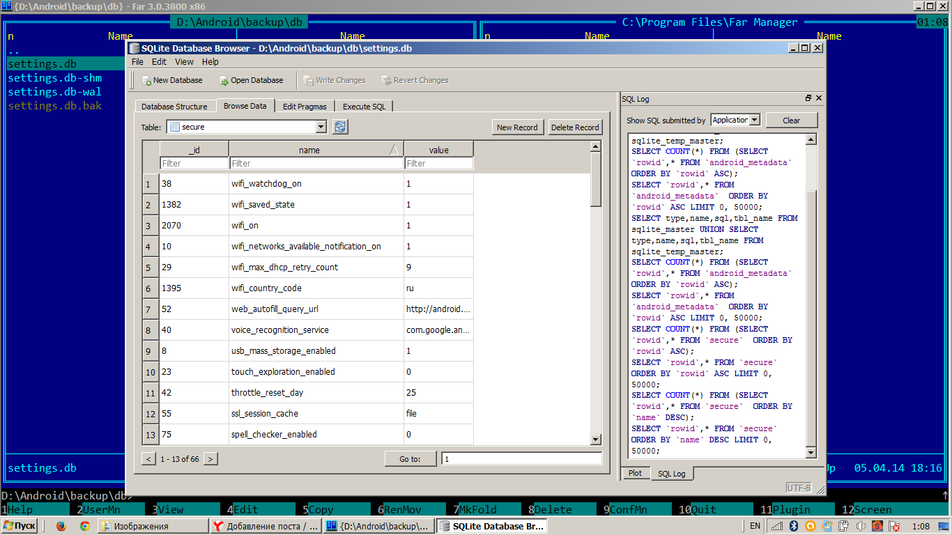Sort by the name column header
This screenshot has height=535, width=952.
click(309, 150)
